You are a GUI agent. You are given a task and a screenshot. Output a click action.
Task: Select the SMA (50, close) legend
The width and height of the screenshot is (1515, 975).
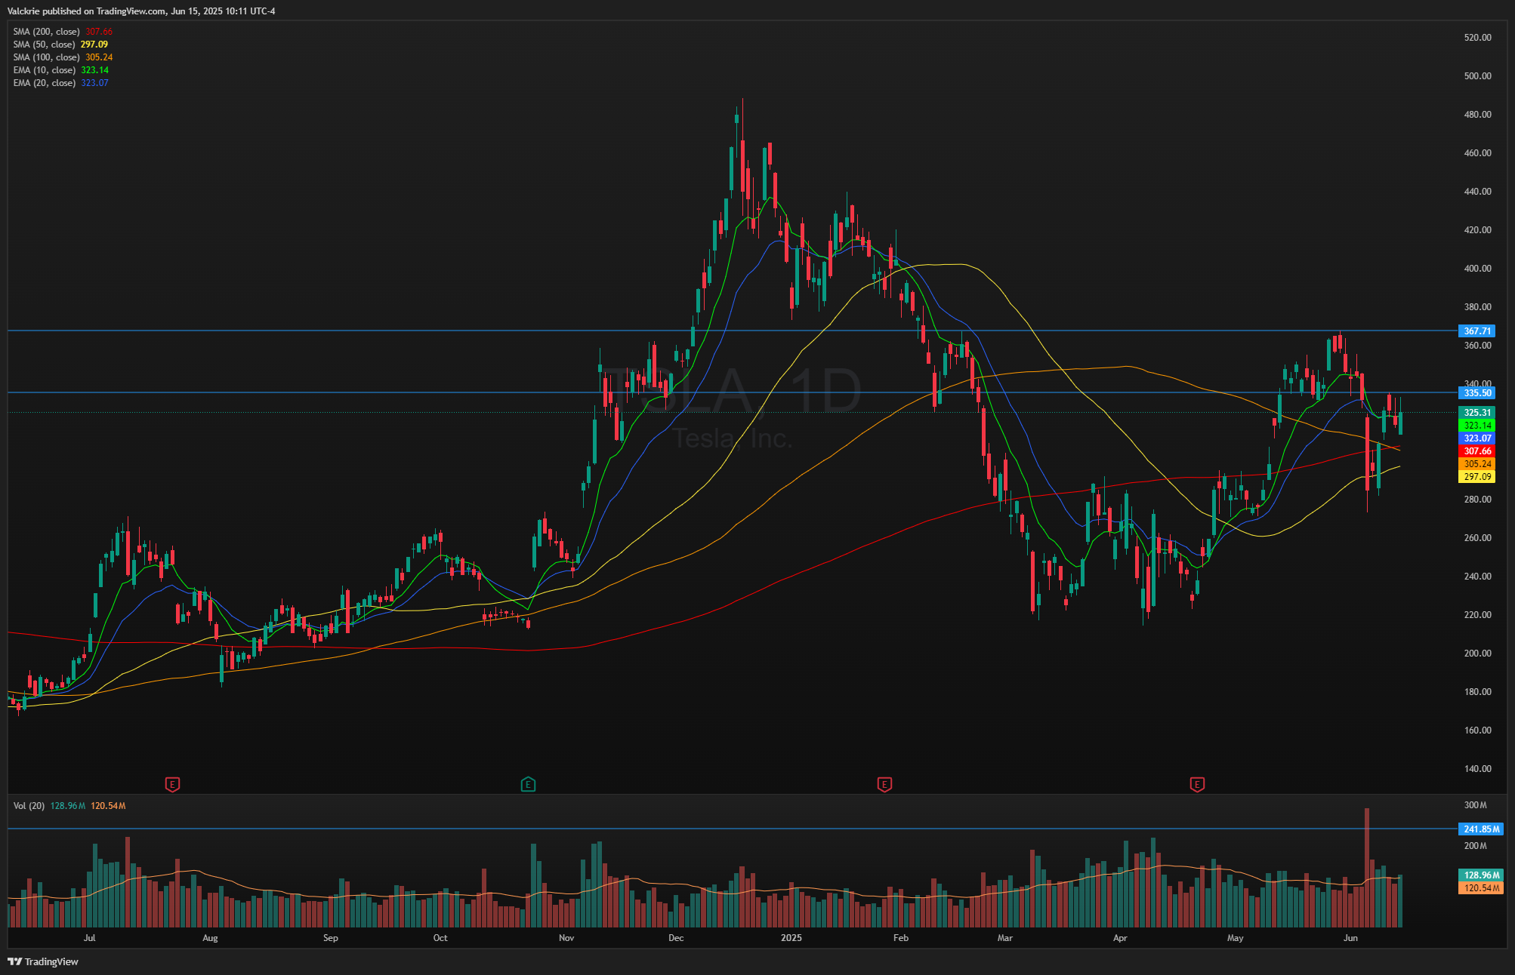(x=60, y=45)
